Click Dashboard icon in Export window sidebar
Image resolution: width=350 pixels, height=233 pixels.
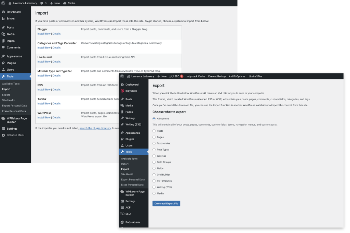[122, 84]
